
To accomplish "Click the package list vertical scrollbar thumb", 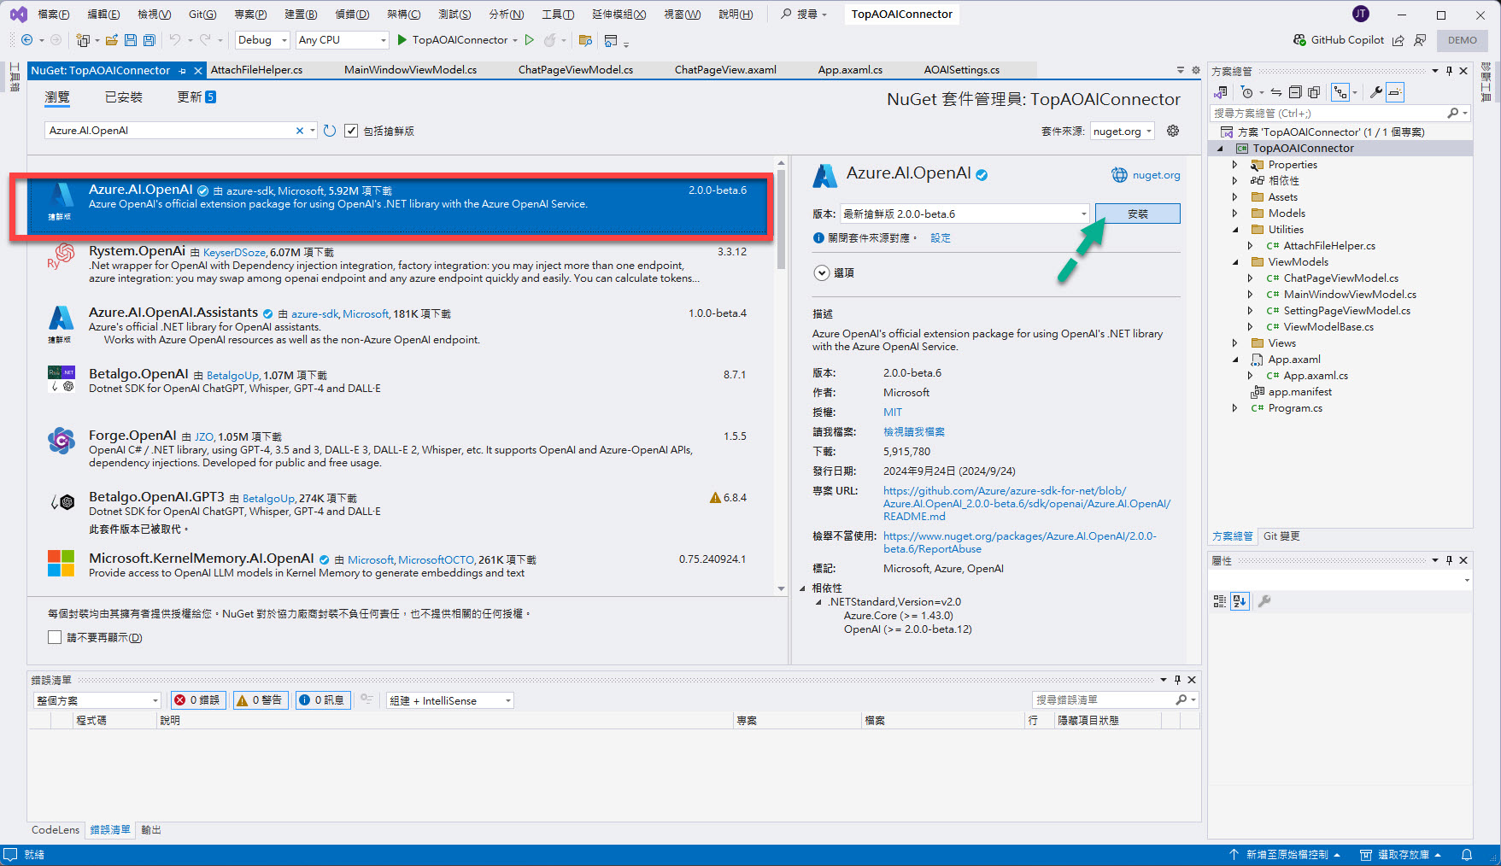I will (x=781, y=219).
